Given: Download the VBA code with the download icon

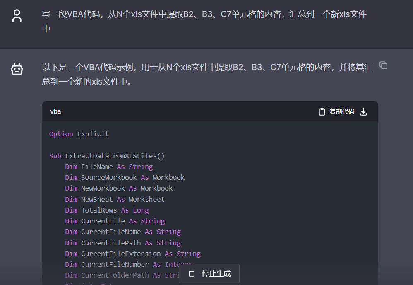Looking at the screenshot, I should point(363,112).
